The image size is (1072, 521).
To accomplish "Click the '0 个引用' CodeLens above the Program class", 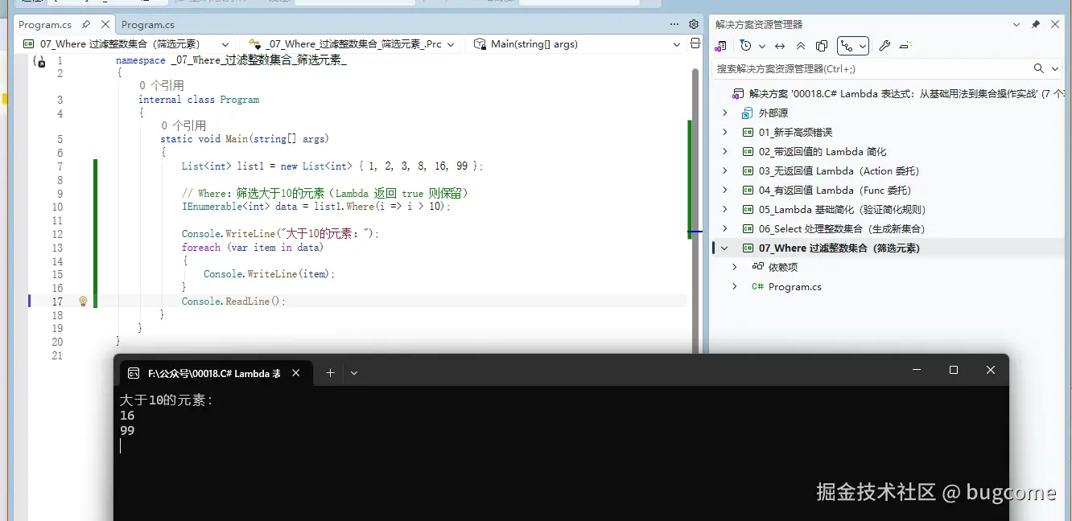I will [x=161, y=85].
